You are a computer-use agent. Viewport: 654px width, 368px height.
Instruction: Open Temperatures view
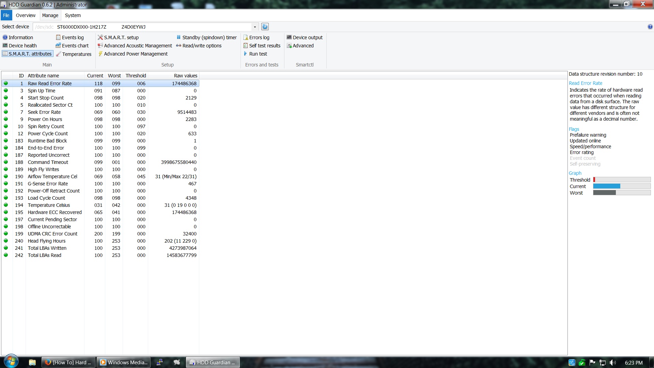(74, 54)
